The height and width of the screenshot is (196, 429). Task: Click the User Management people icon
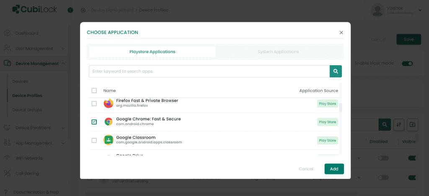(8, 48)
